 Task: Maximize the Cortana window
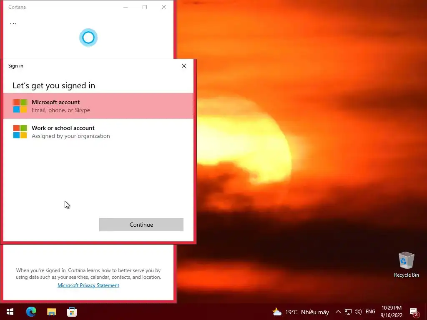[145, 7]
